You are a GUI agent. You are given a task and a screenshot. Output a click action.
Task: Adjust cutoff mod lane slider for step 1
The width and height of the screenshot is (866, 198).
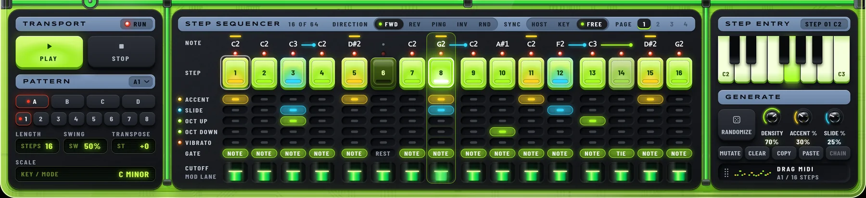pyautogui.click(x=235, y=173)
